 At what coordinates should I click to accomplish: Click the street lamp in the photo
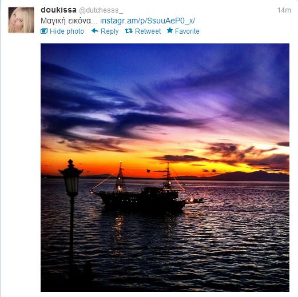[71, 210]
